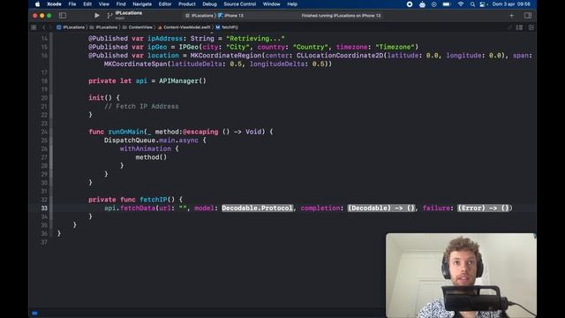Click the rightmost jump bar icon
Viewport: 565px width, 318px height.
531,27
